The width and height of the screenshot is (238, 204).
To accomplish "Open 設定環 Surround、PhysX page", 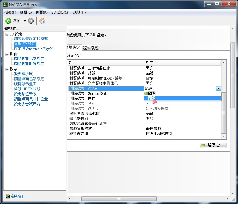I will point(33,49).
